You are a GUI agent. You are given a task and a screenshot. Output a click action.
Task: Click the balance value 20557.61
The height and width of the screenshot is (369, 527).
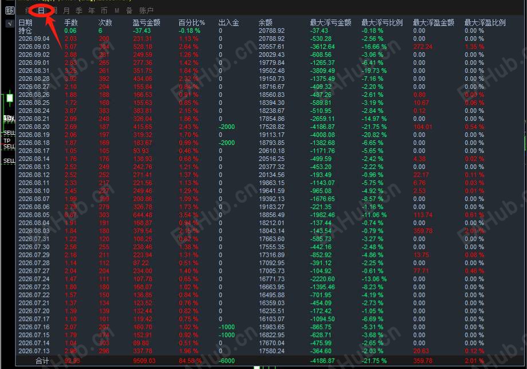272,47
